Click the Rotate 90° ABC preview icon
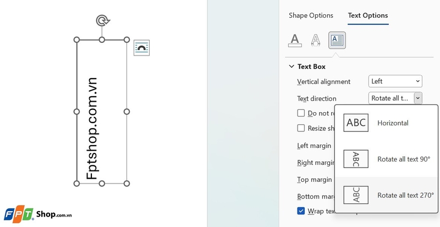Image resolution: width=440 pixels, height=227 pixels. tap(356, 159)
